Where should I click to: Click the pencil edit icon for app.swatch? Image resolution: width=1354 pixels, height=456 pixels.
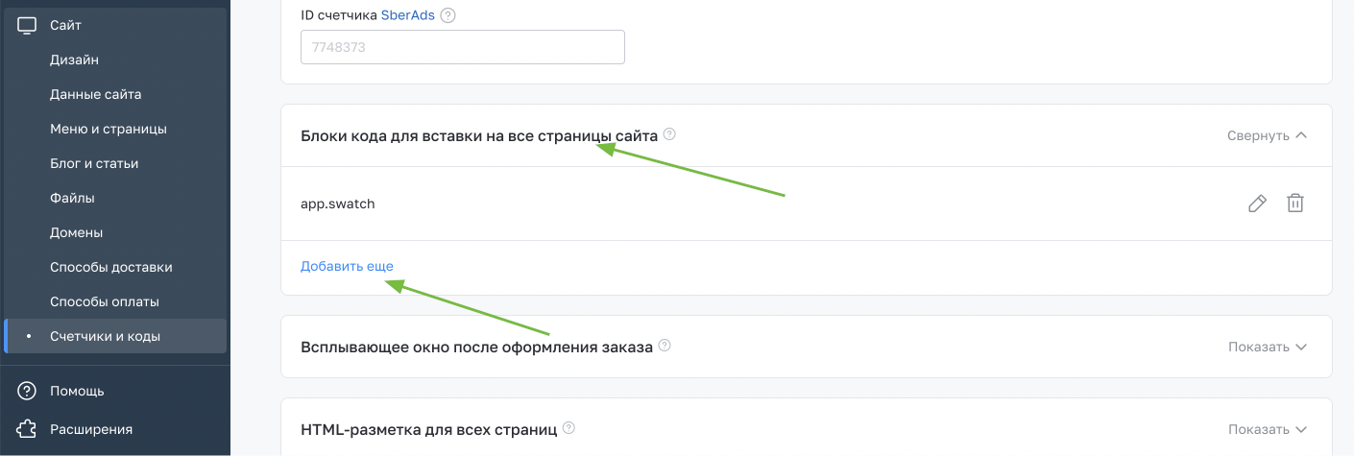tap(1257, 204)
